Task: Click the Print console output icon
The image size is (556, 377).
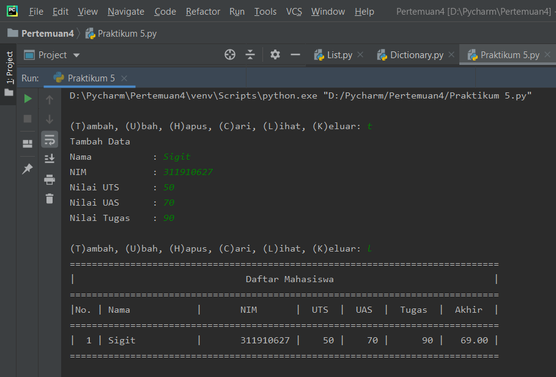Action: point(50,179)
